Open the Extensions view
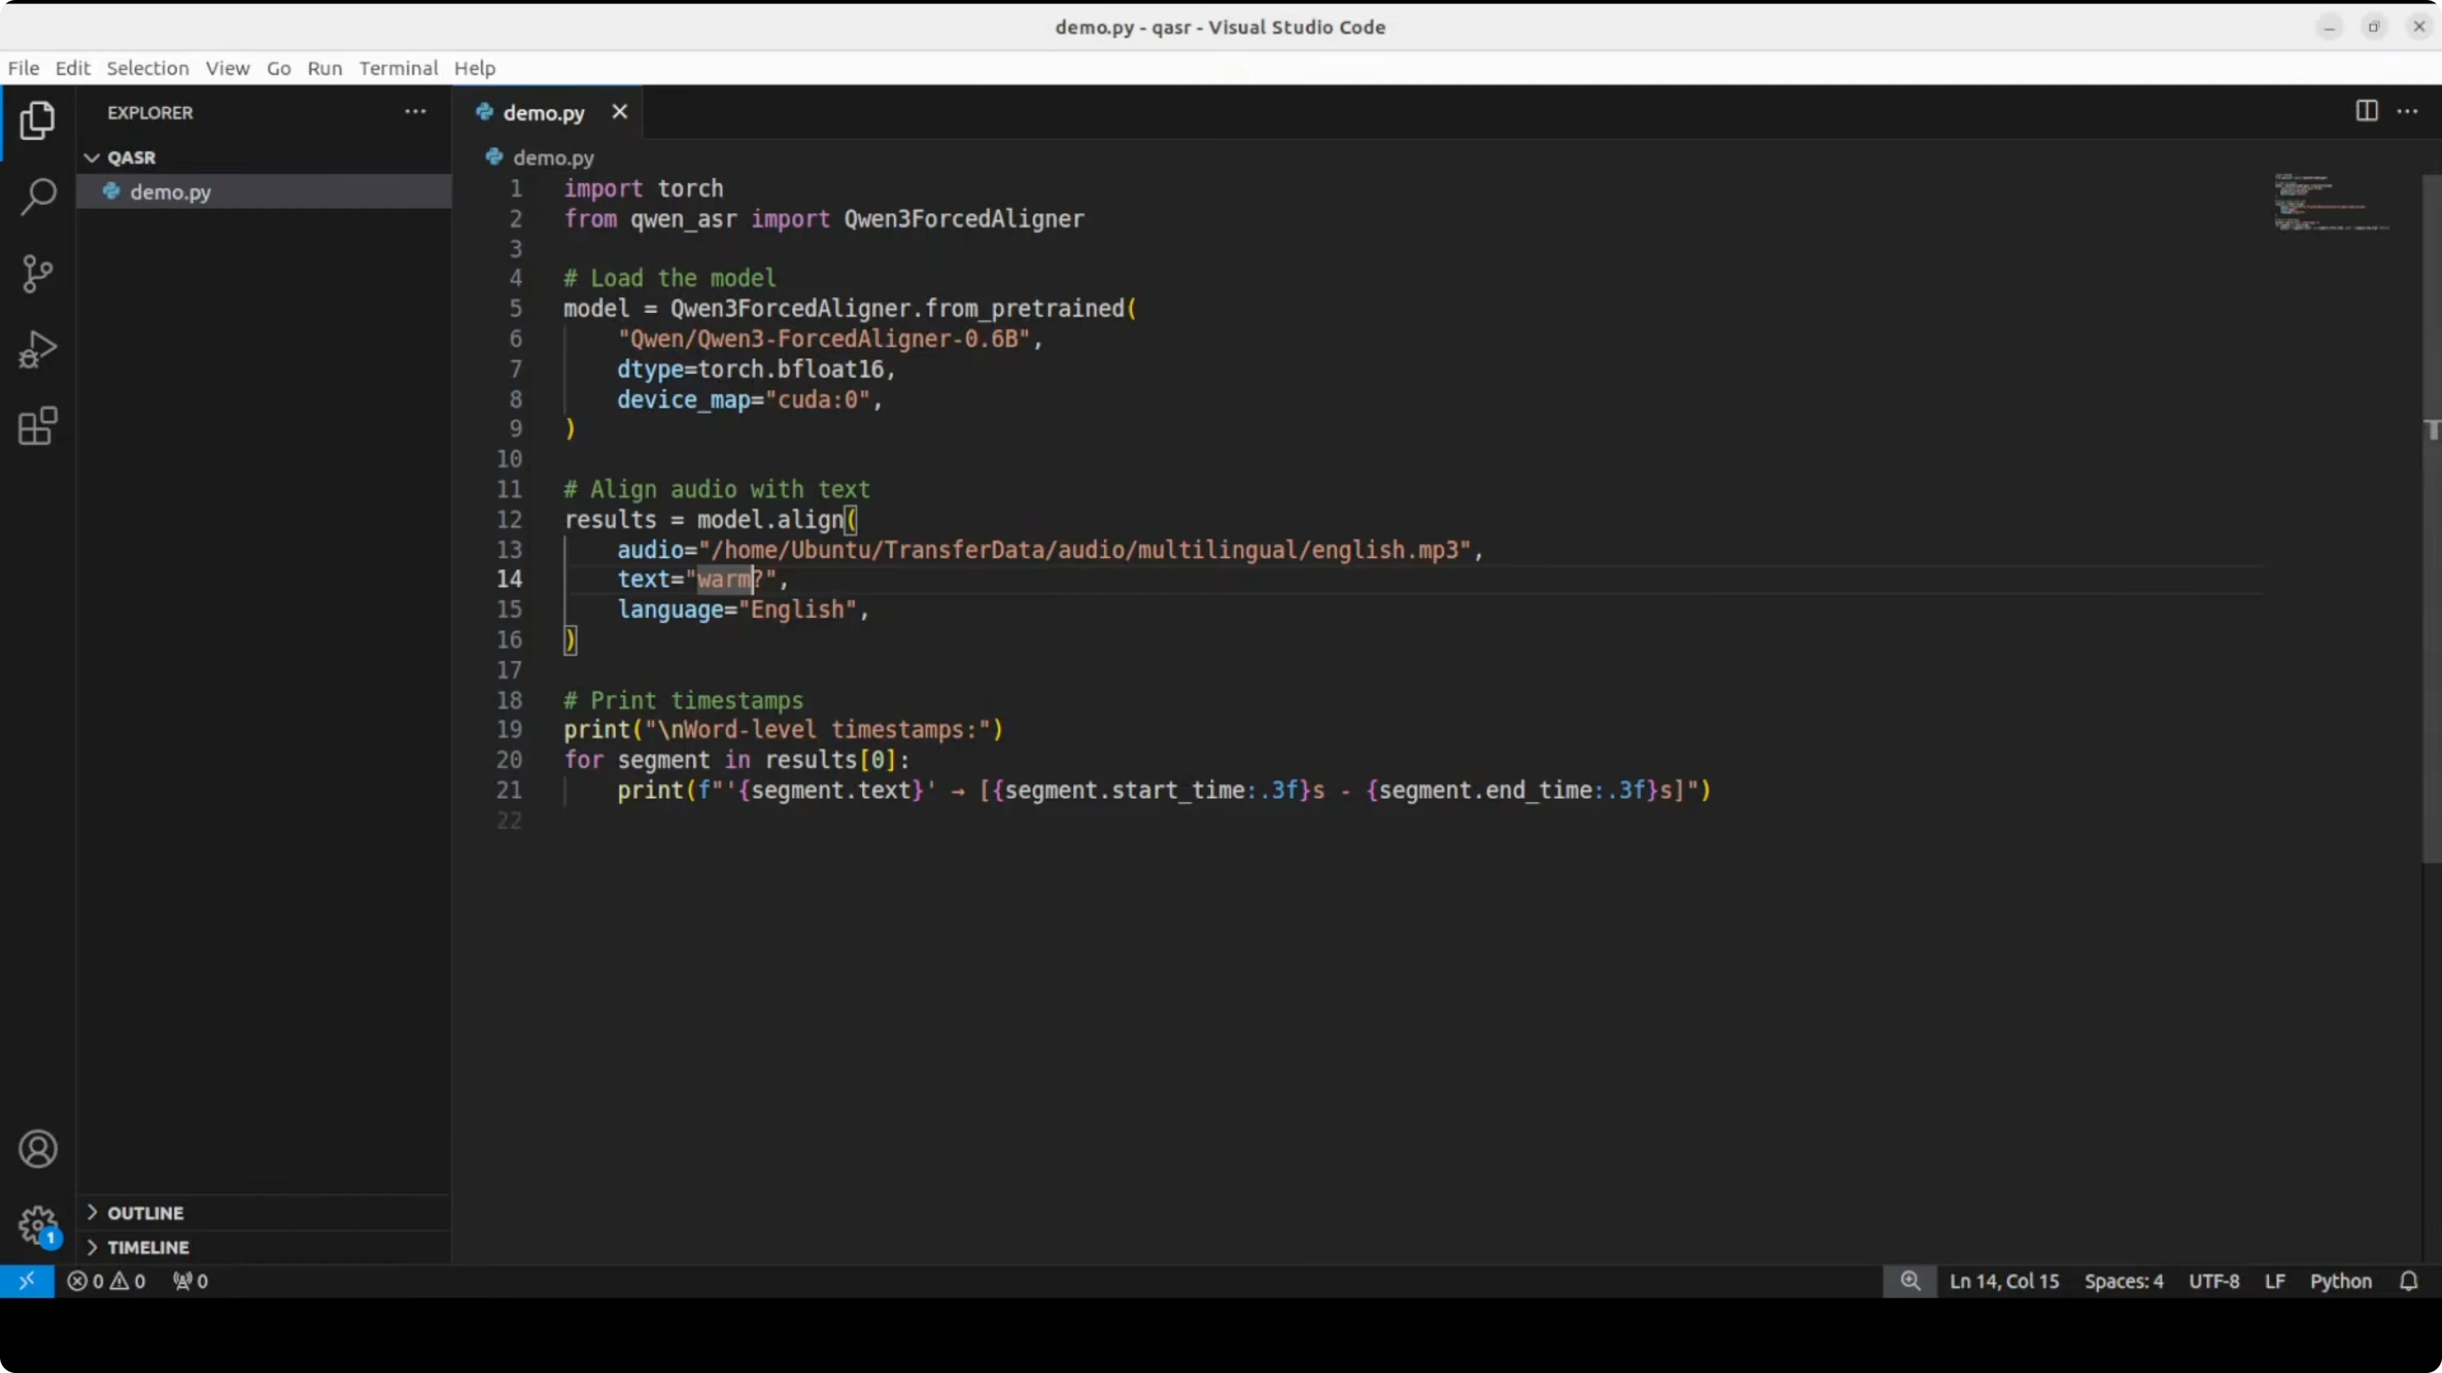Viewport: 2442px width, 1373px height. coord(38,426)
